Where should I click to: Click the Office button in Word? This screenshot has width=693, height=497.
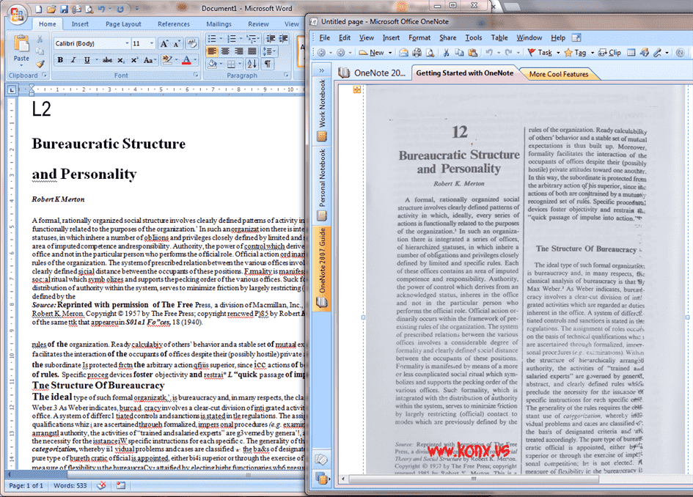17,14
